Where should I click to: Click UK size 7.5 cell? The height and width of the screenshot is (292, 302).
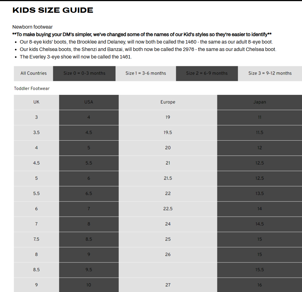click(x=36, y=239)
